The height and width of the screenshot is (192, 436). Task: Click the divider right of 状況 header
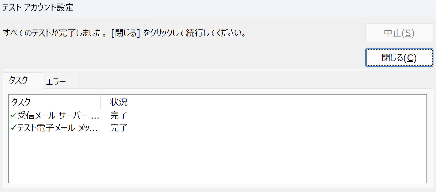point(137,102)
